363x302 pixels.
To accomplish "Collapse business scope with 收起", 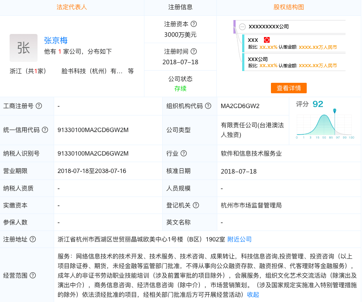I will pos(253,295).
